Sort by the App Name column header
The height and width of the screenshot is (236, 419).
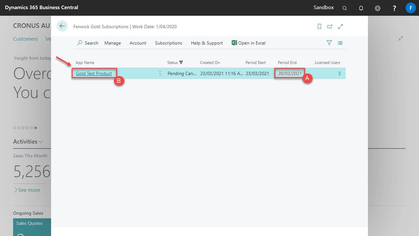(x=85, y=63)
